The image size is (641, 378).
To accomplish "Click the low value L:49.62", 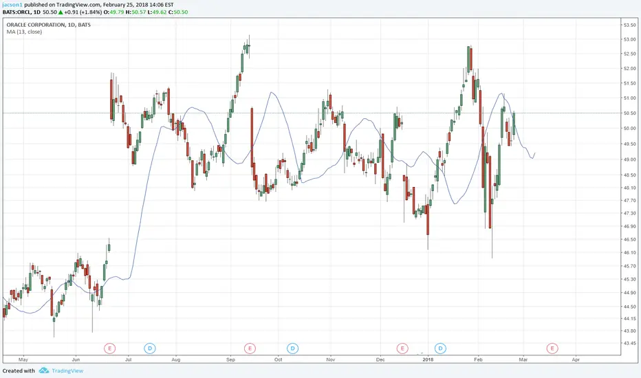I will tap(157, 12).
